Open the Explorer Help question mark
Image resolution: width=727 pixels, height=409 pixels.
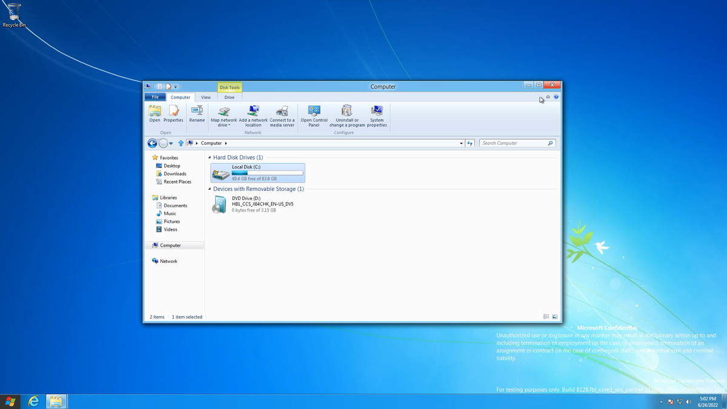coord(556,96)
